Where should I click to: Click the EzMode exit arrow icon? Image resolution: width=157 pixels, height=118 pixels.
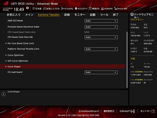[x=133, y=111]
